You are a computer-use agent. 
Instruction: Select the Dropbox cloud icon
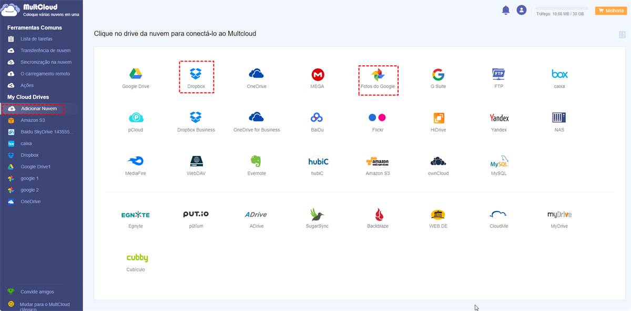(x=196, y=74)
